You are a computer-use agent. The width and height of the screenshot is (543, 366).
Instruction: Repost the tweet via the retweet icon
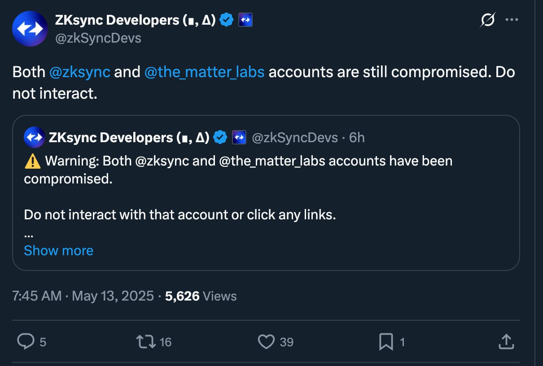click(x=146, y=342)
